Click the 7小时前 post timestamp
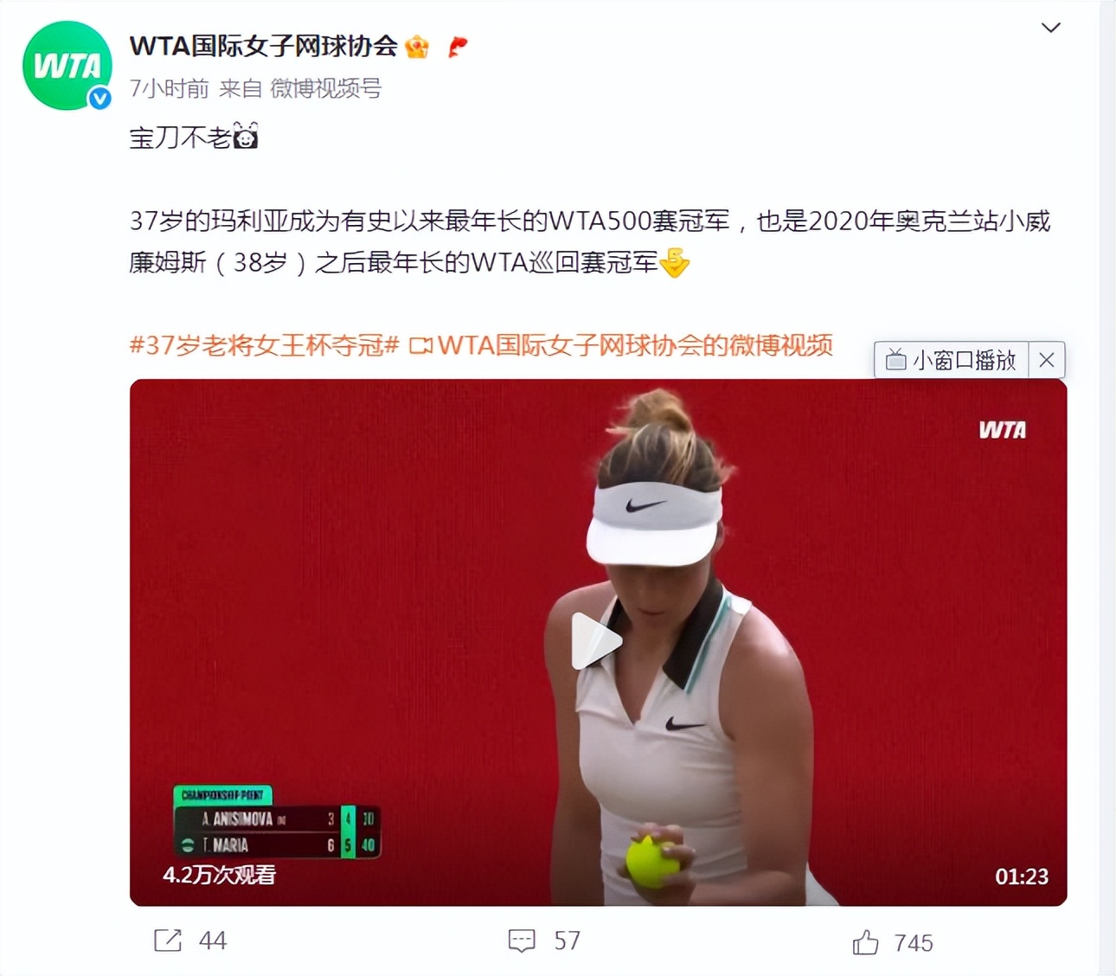Screen dimensions: 1116x976 coord(170,88)
